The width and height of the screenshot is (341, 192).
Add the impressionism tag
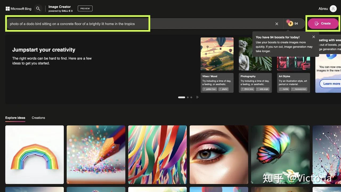(299, 89)
